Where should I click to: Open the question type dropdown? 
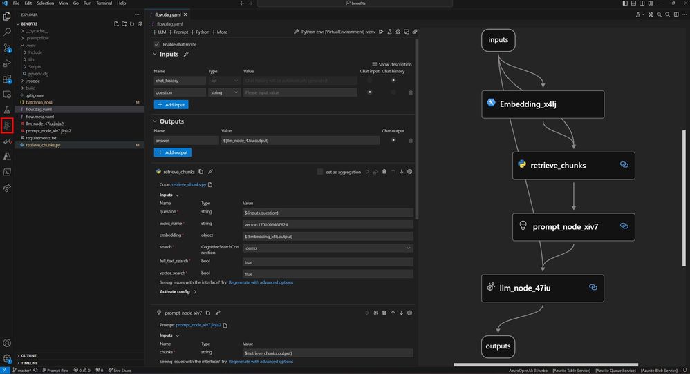tap(224, 92)
